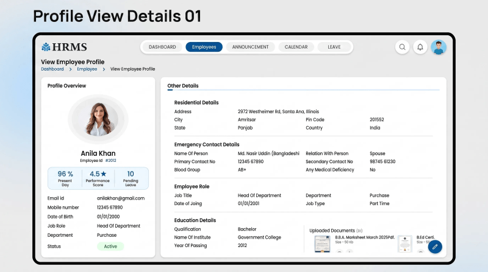Screen dimensions: 488x272
Task: Open the B.Ed Certi. document thumbnail
Action: (405, 244)
